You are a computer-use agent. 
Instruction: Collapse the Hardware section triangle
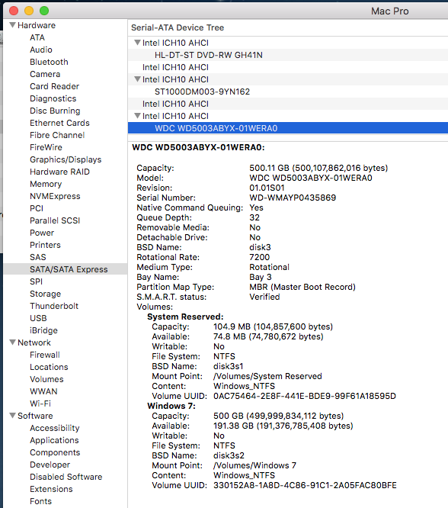(x=13, y=25)
